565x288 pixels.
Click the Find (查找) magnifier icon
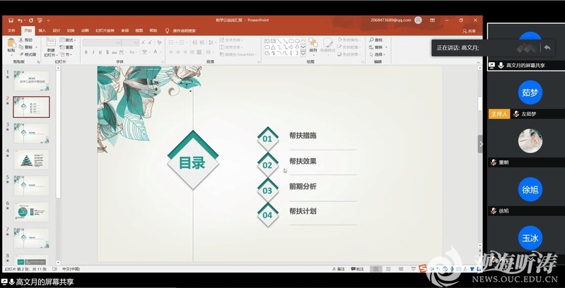tap(371, 40)
